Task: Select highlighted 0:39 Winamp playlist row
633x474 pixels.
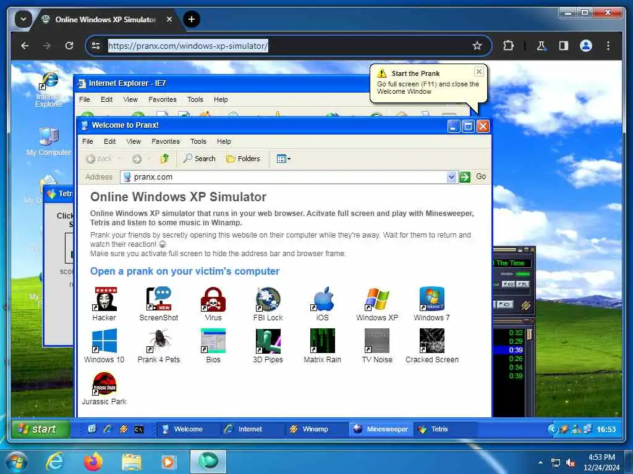Action: [x=509, y=350]
